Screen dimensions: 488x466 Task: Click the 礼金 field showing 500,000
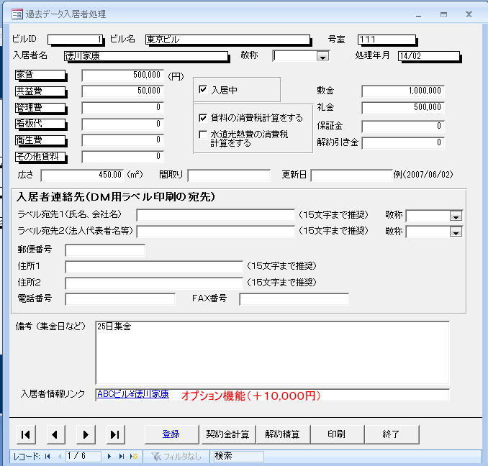(403, 108)
